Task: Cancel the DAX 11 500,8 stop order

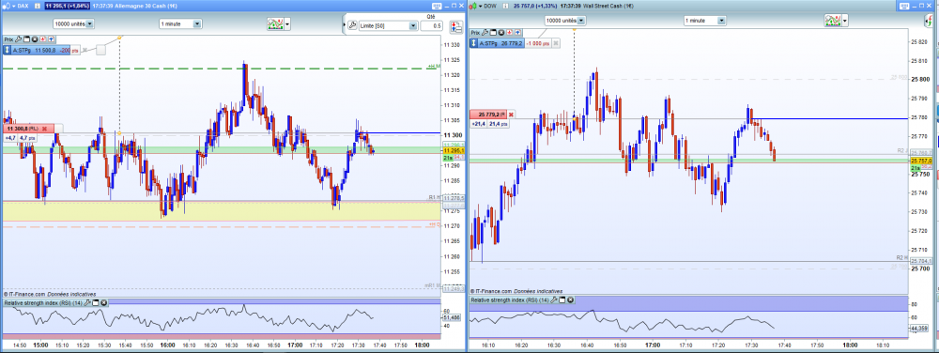Action: pos(85,50)
